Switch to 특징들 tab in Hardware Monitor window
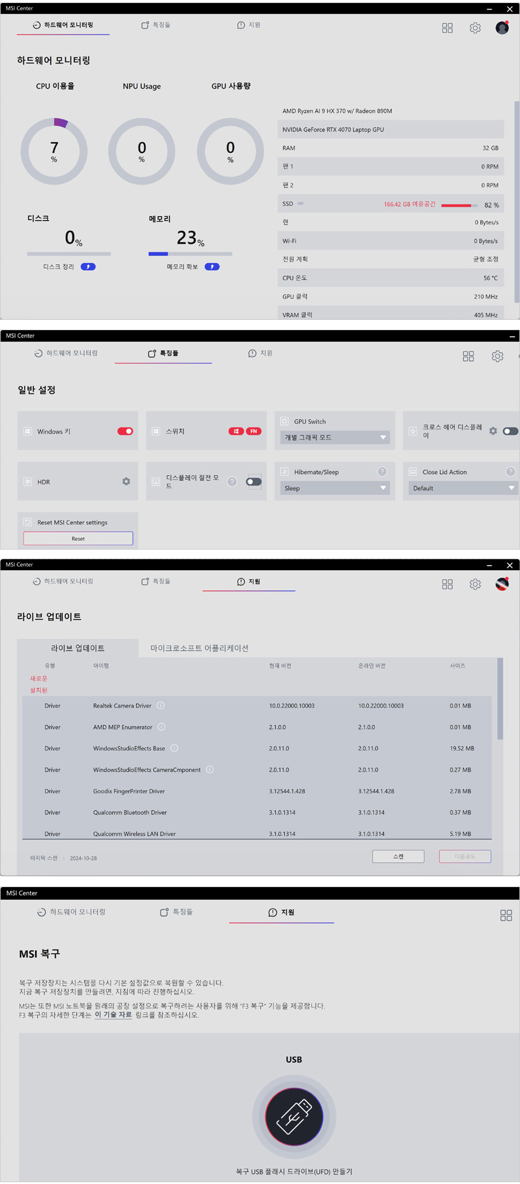 (156, 25)
